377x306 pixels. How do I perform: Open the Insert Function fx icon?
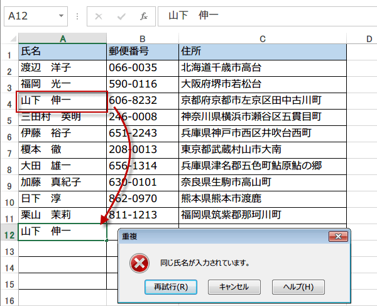point(144,16)
